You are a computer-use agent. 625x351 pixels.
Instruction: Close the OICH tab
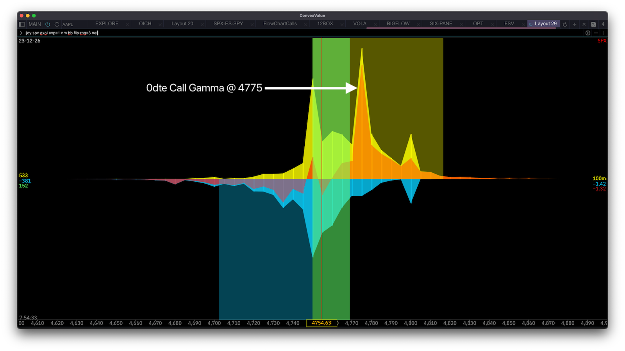pos(160,25)
